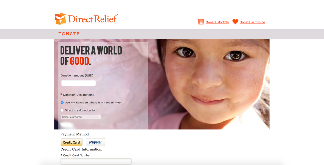
Task: Click the child's photo banner image
Action: (x=209, y=84)
